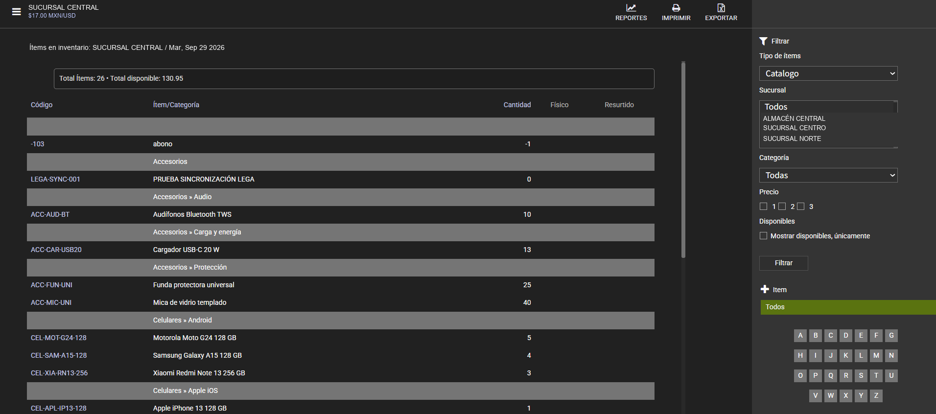Image resolution: width=936 pixels, height=414 pixels.
Task: Open the Todas category dropdown
Action: coord(828,175)
